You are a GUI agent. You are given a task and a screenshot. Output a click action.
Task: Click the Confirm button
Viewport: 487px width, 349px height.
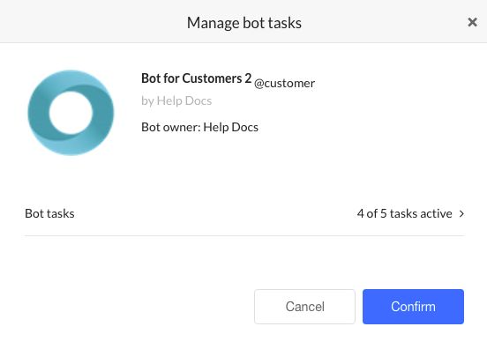(413, 307)
